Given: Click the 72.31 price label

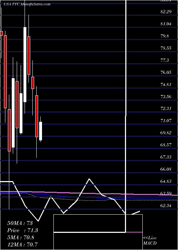Looking at the screenshot, I should (166, 109).
